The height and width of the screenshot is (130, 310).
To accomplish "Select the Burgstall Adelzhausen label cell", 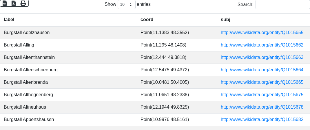I will (x=27, y=33).
